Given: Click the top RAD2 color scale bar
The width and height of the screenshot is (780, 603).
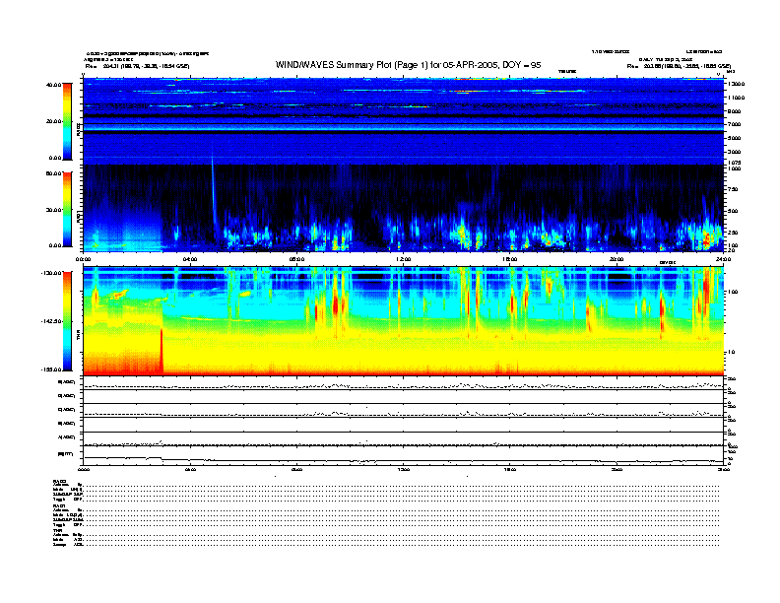Looking at the screenshot, I should click(x=67, y=121).
